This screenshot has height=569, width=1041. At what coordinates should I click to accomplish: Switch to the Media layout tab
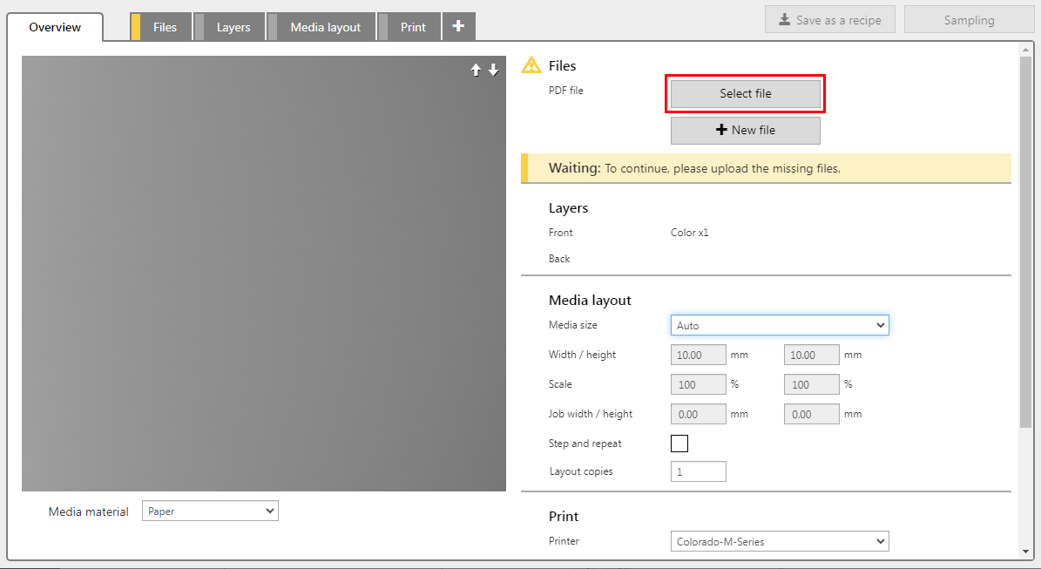point(321,27)
